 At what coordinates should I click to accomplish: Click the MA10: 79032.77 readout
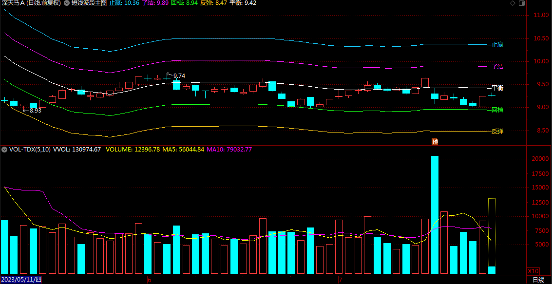click(x=229, y=150)
